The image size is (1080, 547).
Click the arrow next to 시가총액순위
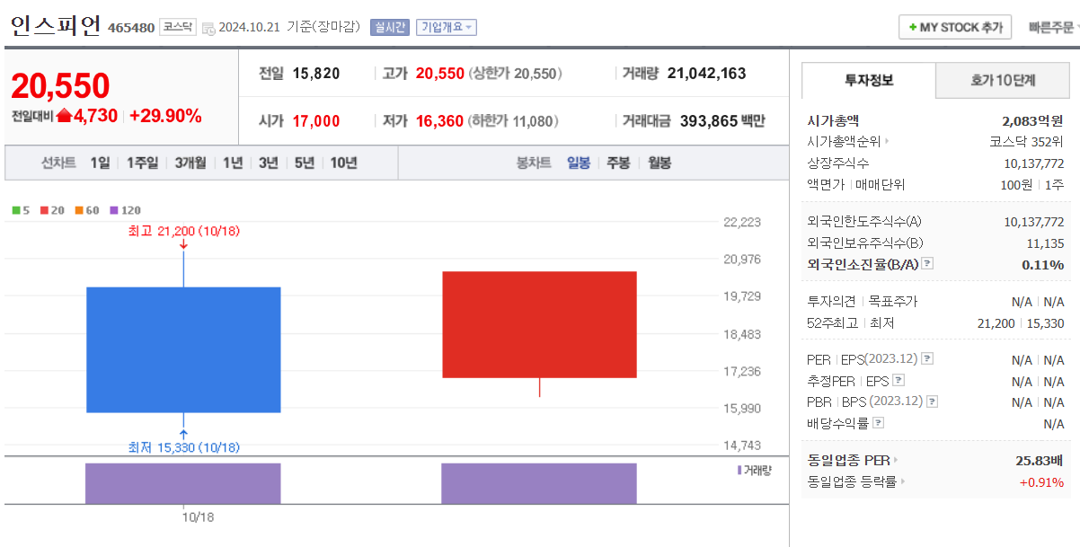pyautogui.click(x=887, y=141)
